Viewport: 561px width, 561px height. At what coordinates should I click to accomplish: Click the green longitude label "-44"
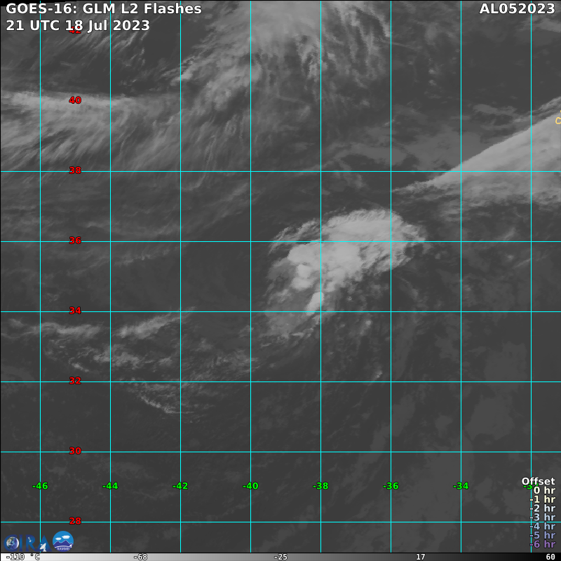pyautogui.click(x=110, y=486)
